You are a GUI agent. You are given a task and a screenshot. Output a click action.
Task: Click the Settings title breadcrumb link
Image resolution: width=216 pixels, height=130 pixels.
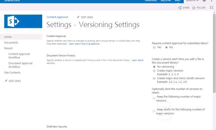(x=59, y=25)
